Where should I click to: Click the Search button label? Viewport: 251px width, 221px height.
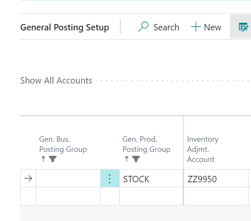pos(166,27)
